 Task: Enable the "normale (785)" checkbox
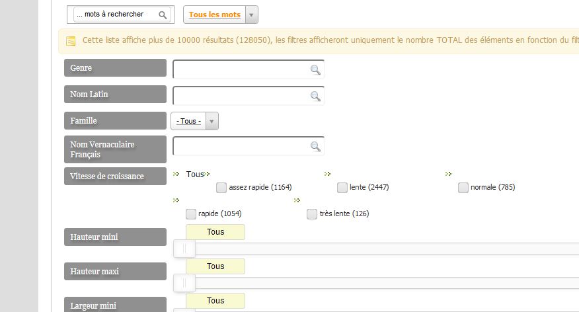pyautogui.click(x=463, y=188)
